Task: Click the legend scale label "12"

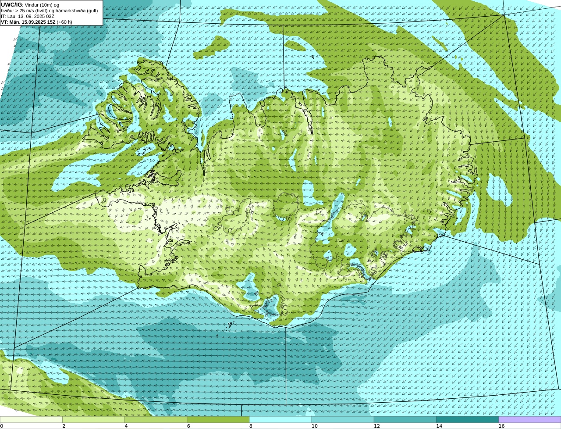Action: (x=377, y=426)
